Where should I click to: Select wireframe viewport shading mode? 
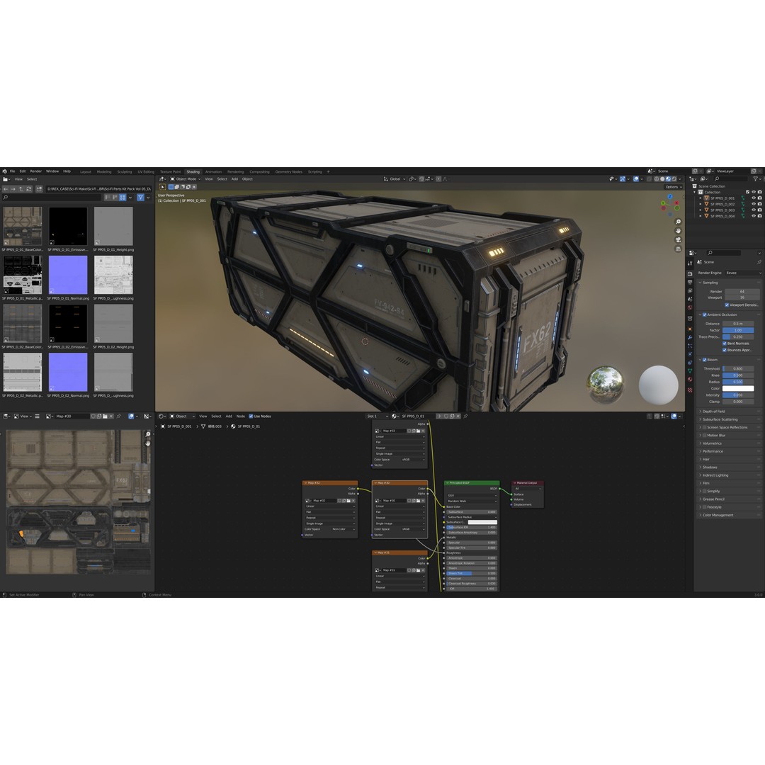(656, 179)
